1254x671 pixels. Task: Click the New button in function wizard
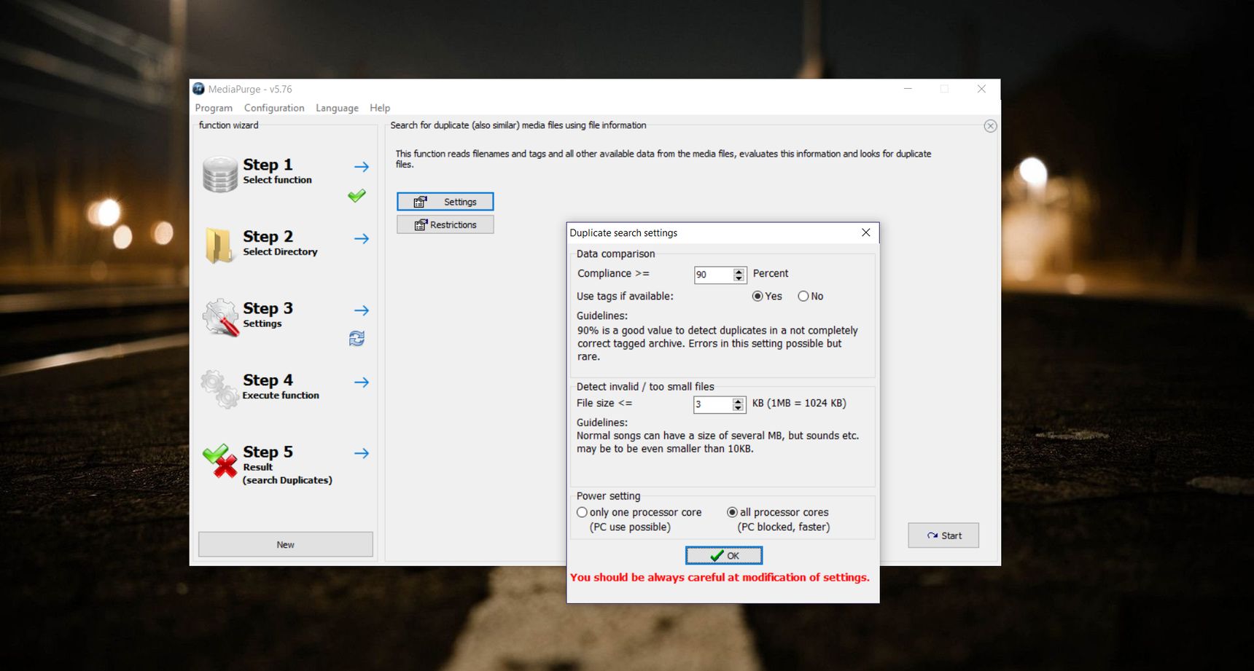[x=286, y=544]
